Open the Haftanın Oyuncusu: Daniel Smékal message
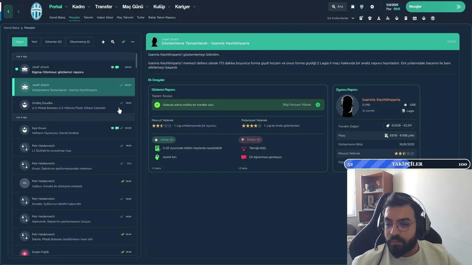Screen dimensions: 472x265 coord(74,130)
